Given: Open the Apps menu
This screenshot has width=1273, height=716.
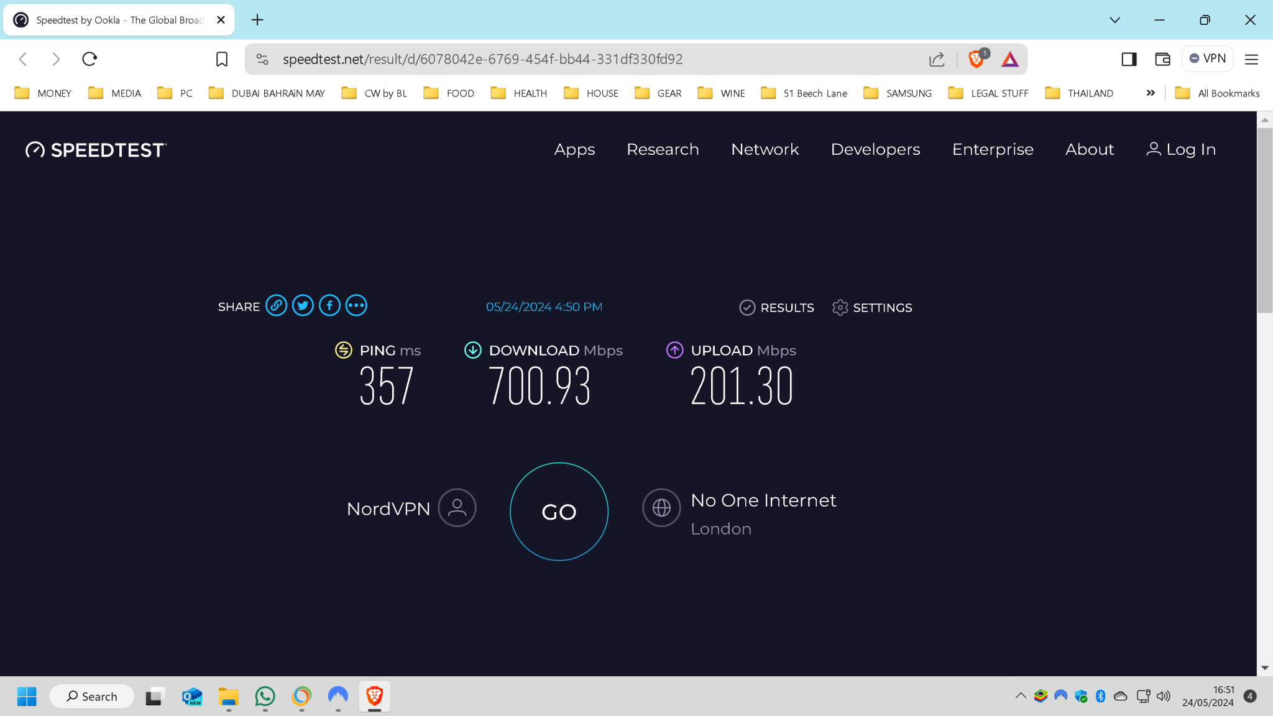Looking at the screenshot, I should click(574, 149).
